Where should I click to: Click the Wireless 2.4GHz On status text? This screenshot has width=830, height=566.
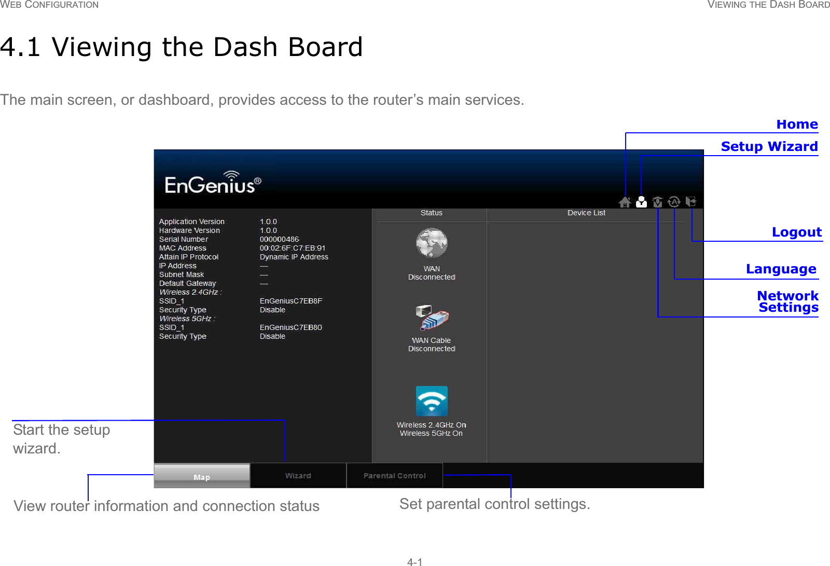(432, 425)
